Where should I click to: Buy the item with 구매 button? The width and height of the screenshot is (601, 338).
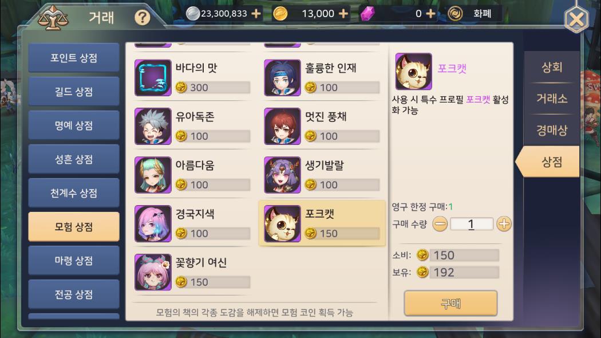coord(451,304)
